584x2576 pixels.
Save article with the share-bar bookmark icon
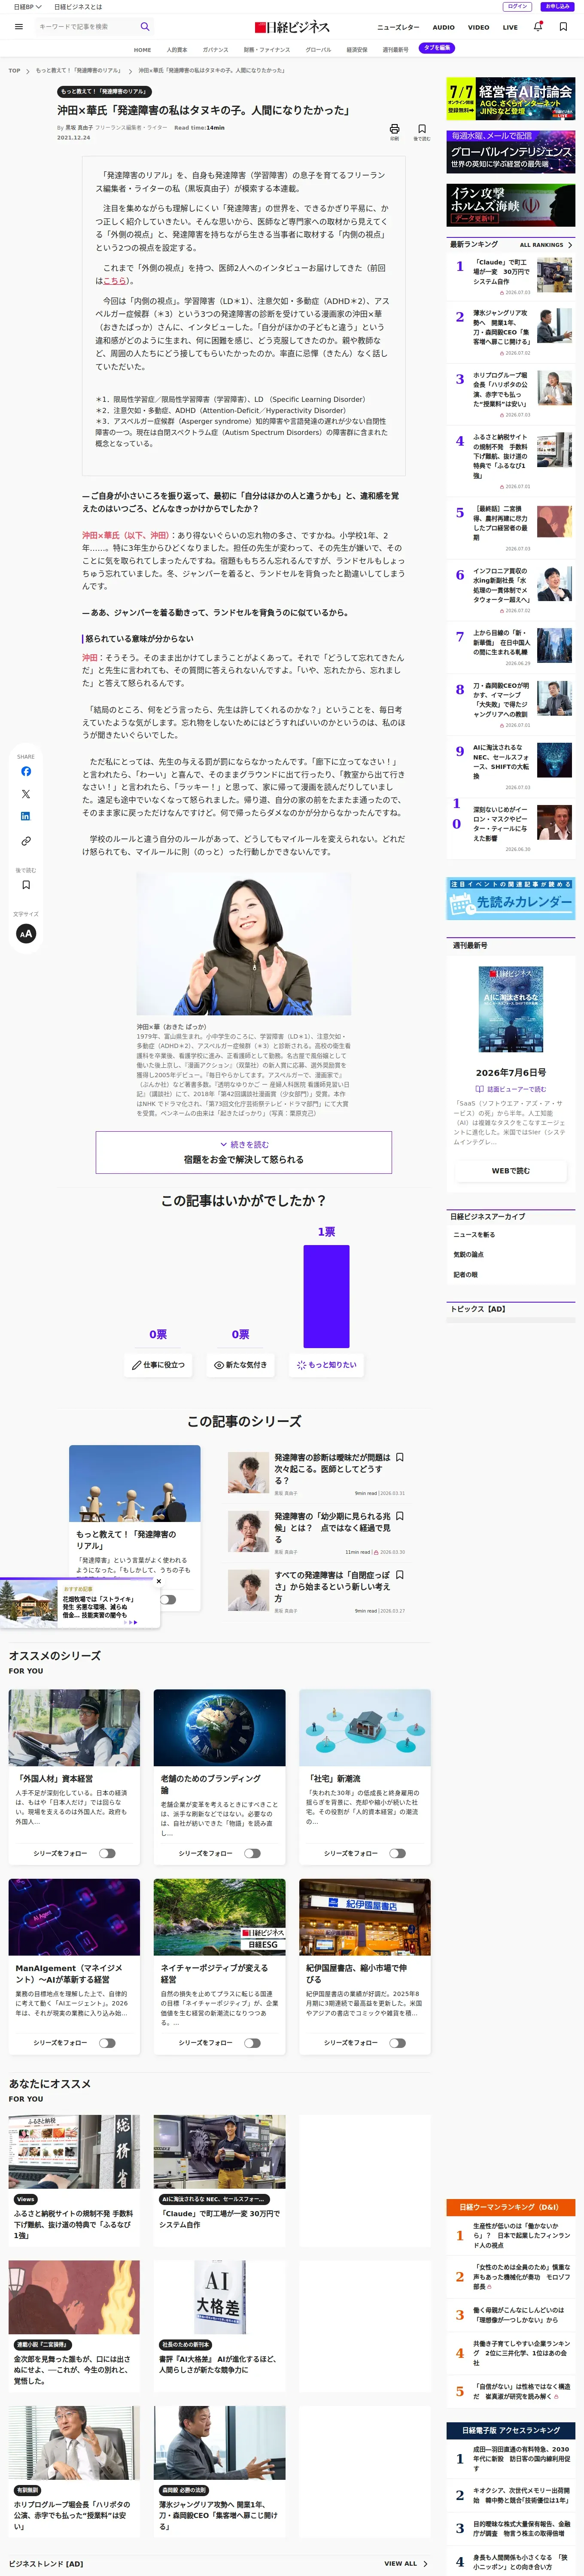[x=26, y=885]
